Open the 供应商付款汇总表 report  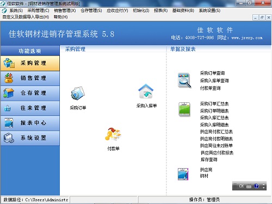coord(217,132)
